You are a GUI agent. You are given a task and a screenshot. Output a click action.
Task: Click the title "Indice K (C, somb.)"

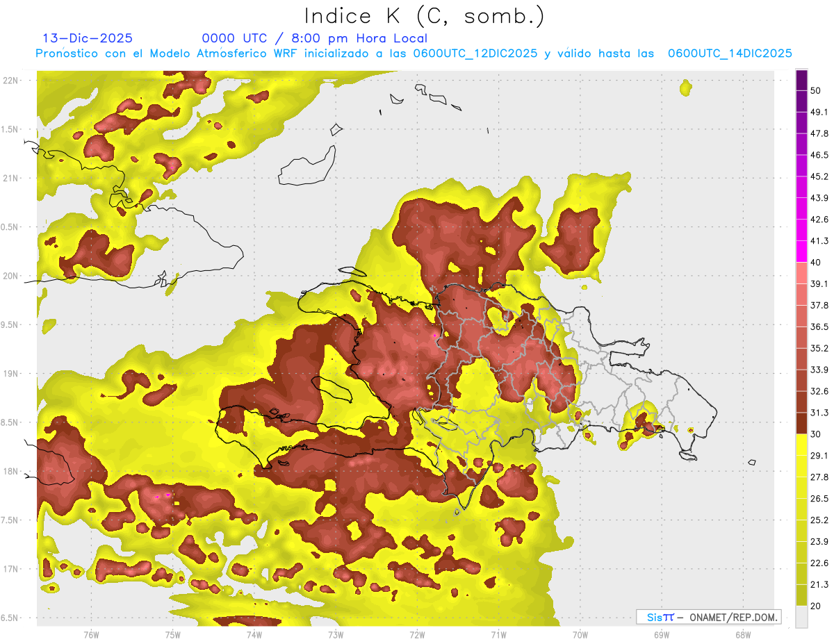pyautogui.click(x=425, y=17)
